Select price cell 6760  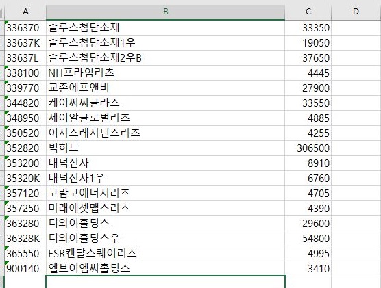[308, 179]
